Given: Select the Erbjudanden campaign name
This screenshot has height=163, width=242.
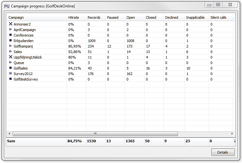Looking at the screenshot, I should [24, 41].
